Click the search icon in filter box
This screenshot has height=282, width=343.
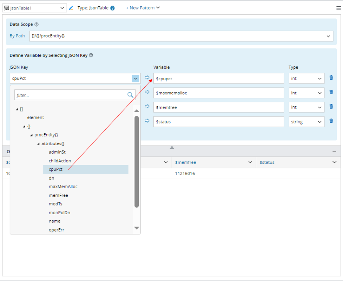pyautogui.click(x=130, y=95)
